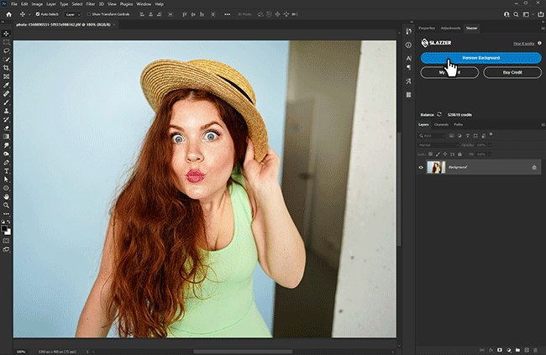Toggle adjustment layer filter in Layers panel
Image resolution: width=546 pixels, height=355 pixels.
459,136
